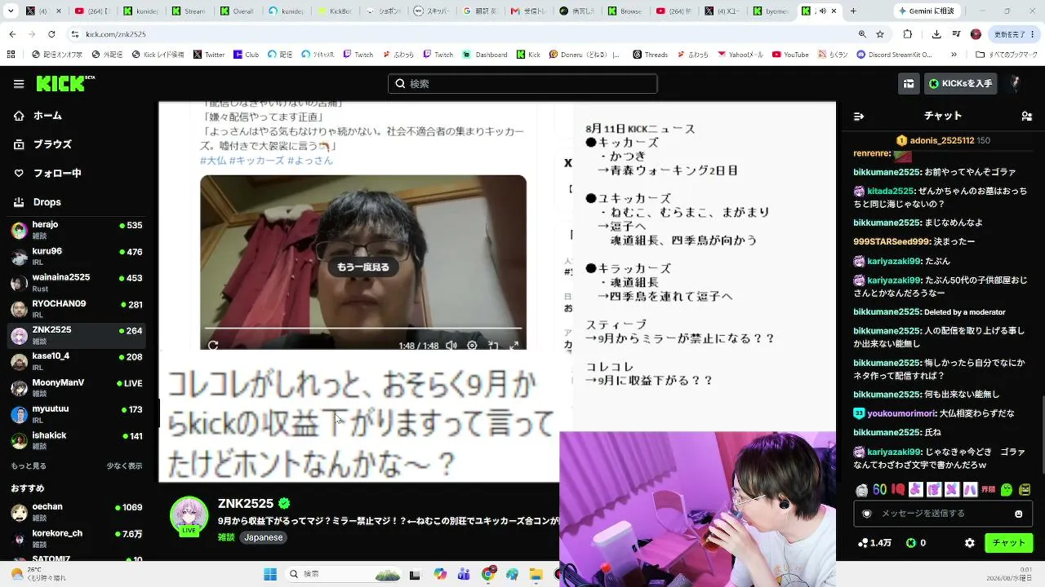Collapse the chat panel

coord(858,116)
